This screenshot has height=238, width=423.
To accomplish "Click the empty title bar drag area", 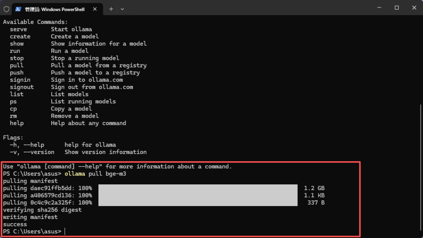I will tap(248, 8).
